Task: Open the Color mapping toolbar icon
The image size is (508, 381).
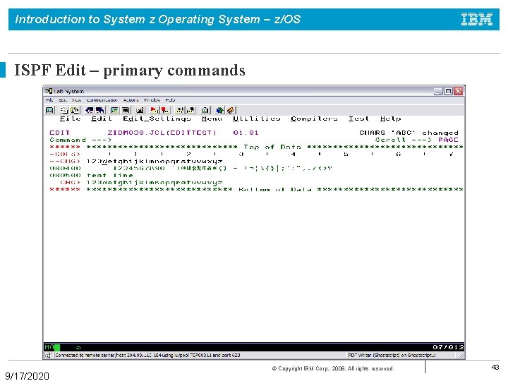Action: (126, 110)
